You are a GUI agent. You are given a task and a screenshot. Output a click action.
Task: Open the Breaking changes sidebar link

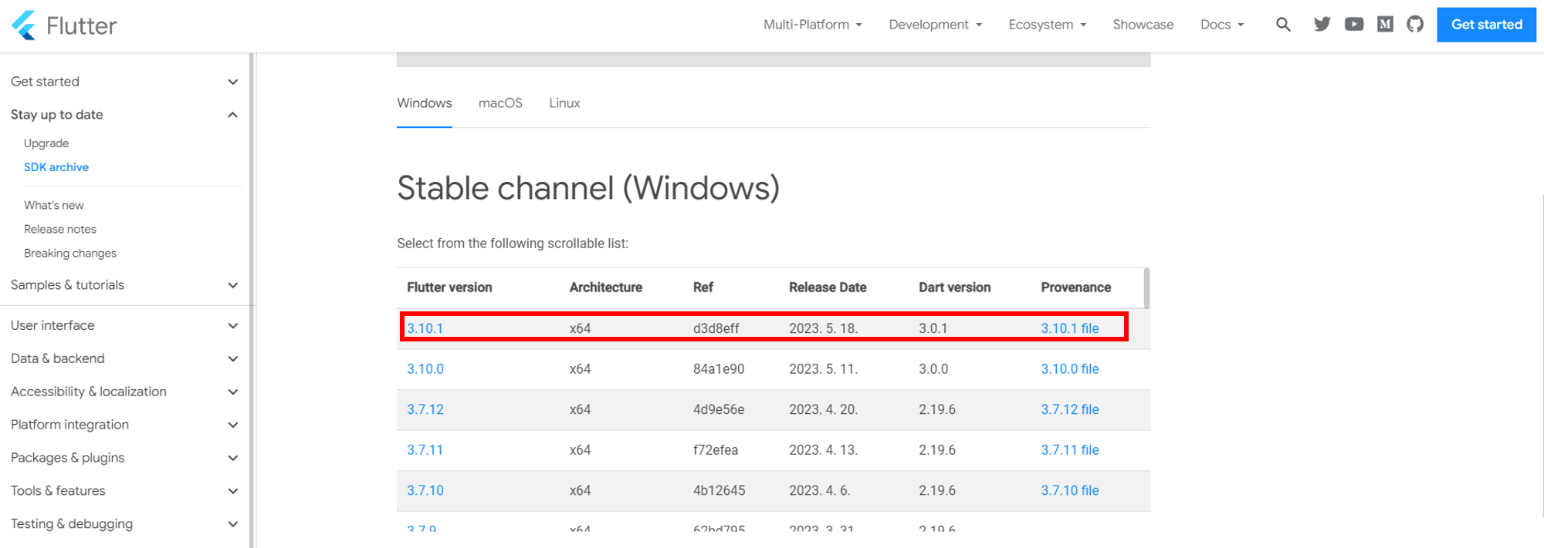coord(70,254)
